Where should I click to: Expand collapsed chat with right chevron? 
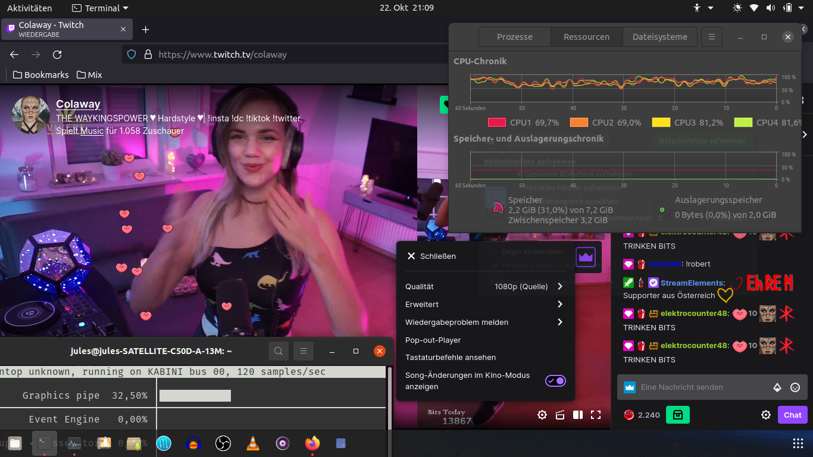[x=805, y=134]
